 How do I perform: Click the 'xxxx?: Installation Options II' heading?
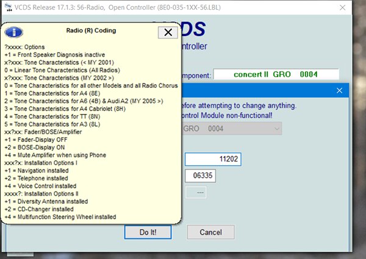pyautogui.click(x=41, y=194)
